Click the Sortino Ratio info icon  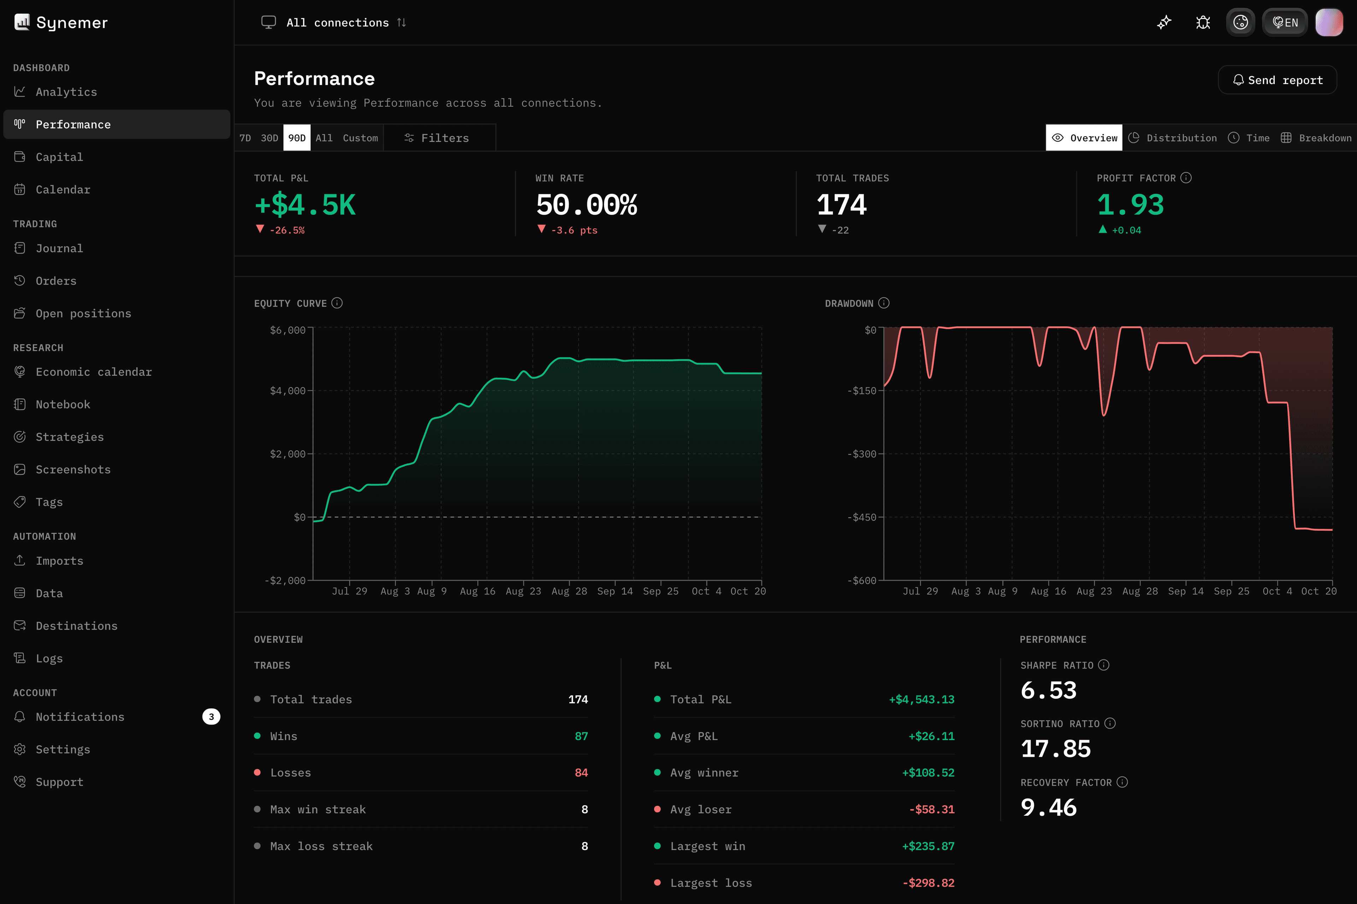(x=1110, y=723)
